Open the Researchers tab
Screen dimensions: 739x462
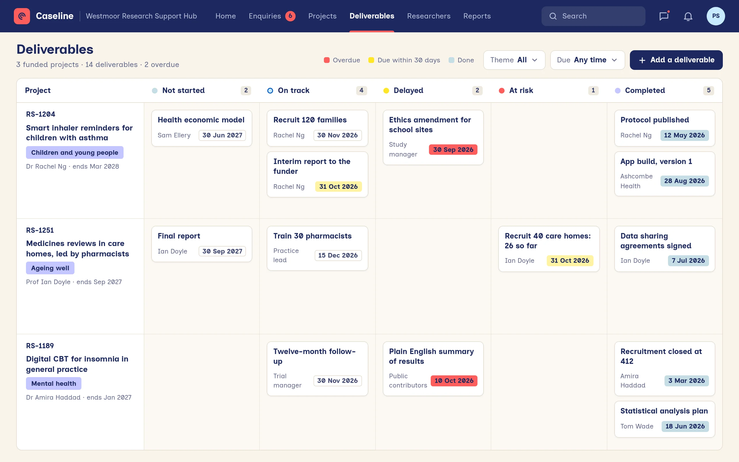[x=428, y=16]
